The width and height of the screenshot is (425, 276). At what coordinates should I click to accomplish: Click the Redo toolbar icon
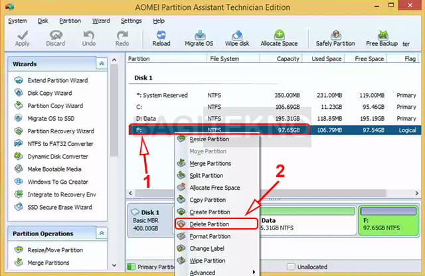coord(122,38)
